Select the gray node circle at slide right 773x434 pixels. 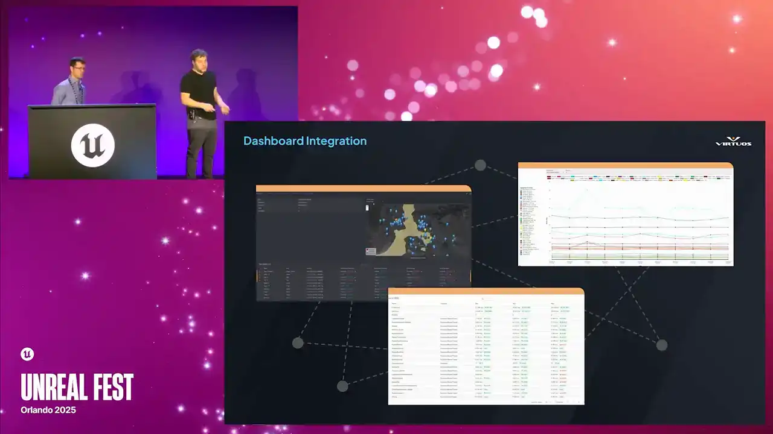pyautogui.click(x=662, y=345)
